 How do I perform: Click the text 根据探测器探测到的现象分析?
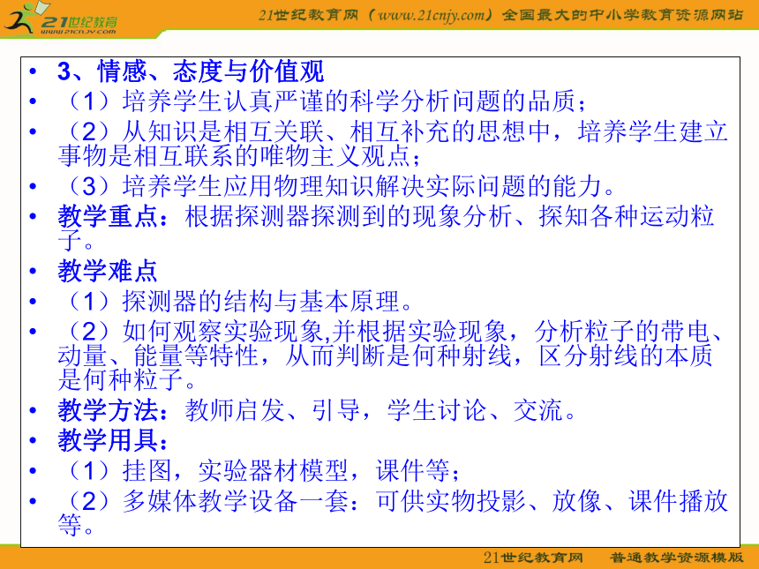(x=348, y=216)
